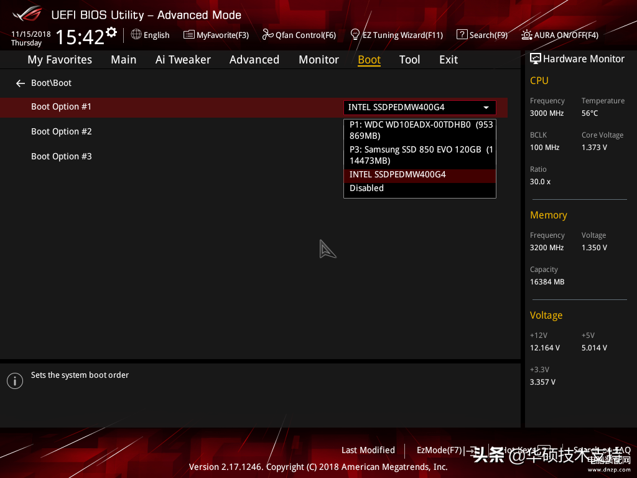Viewport: 637px width, 478px height.
Task: Switch to the Advanced tab
Action: pos(254,60)
